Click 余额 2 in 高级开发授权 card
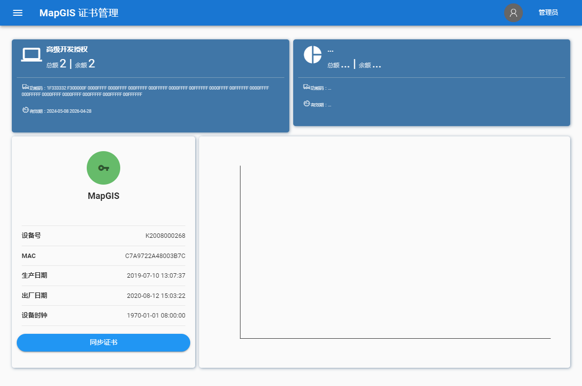 pos(85,64)
